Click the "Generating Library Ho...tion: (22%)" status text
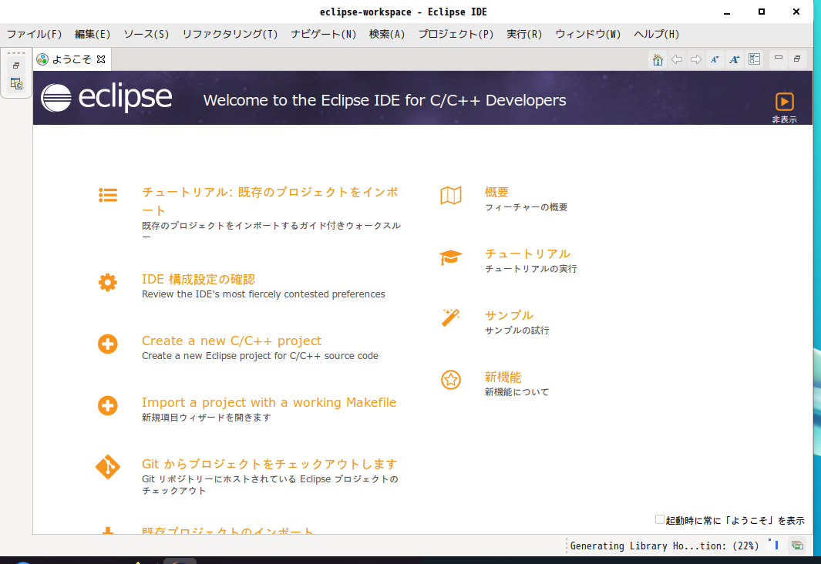This screenshot has width=821, height=564. (665, 546)
